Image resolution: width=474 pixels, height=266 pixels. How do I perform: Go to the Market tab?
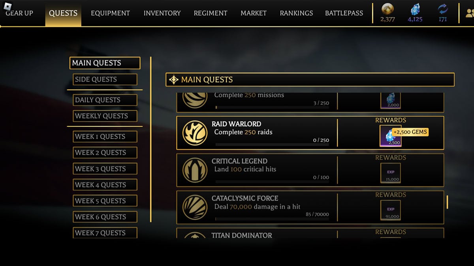tap(254, 13)
